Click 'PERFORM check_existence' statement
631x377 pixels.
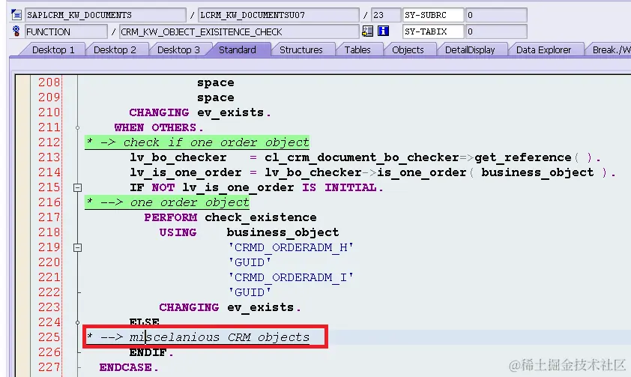point(230,217)
